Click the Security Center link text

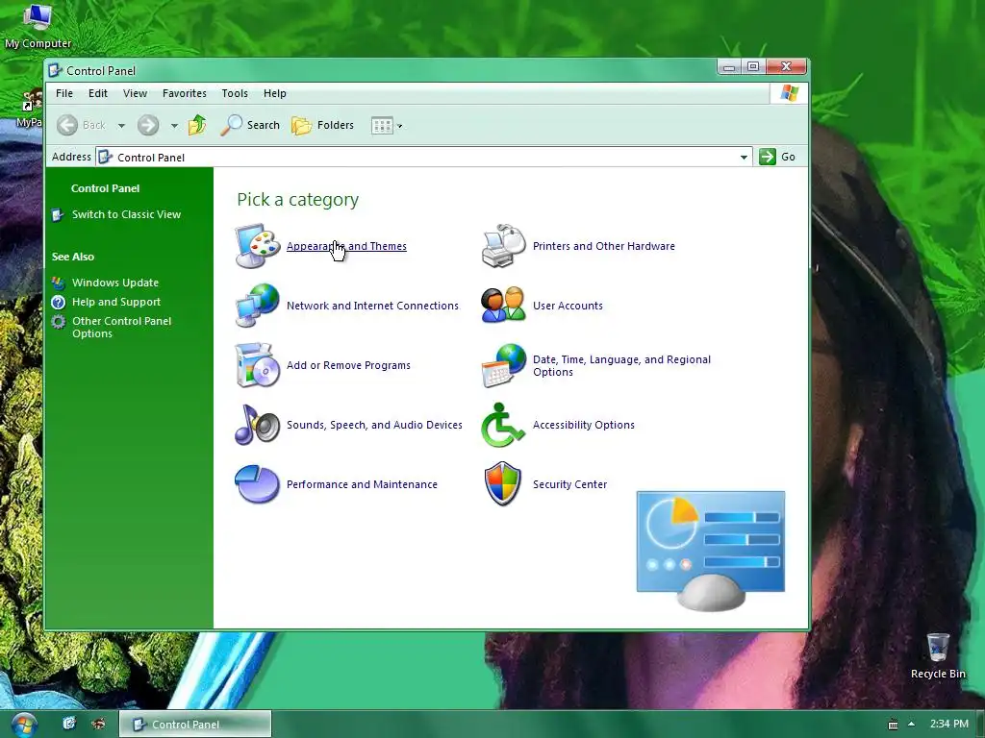pyautogui.click(x=569, y=484)
